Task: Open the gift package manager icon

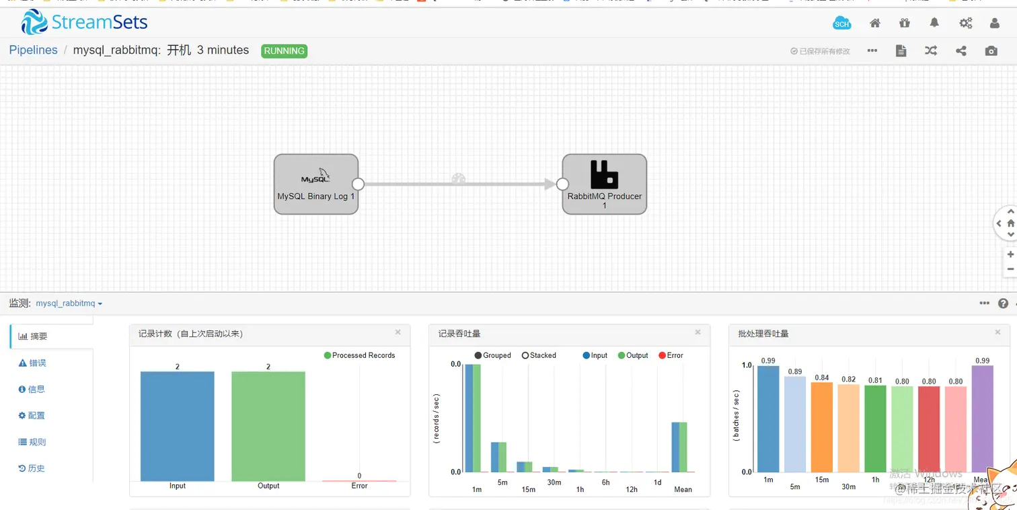Action: click(904, 23)
